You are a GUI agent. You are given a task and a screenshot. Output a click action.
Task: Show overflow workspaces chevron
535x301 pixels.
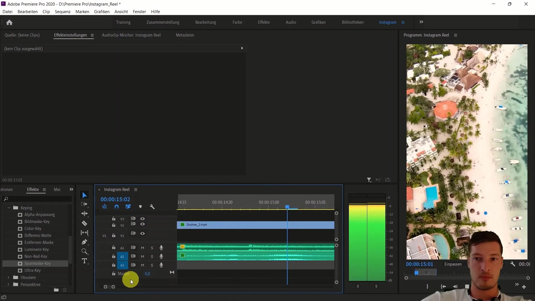coord(421,22)
